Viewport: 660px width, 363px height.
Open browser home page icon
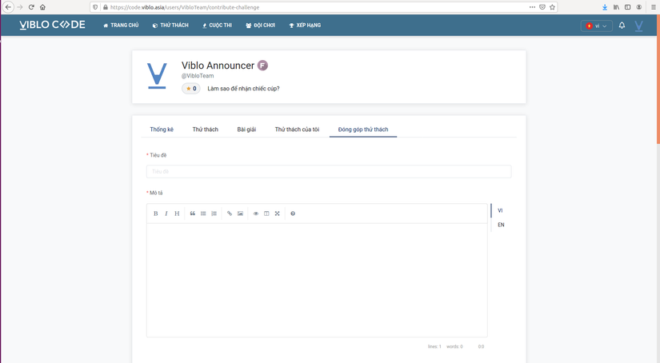42,7
